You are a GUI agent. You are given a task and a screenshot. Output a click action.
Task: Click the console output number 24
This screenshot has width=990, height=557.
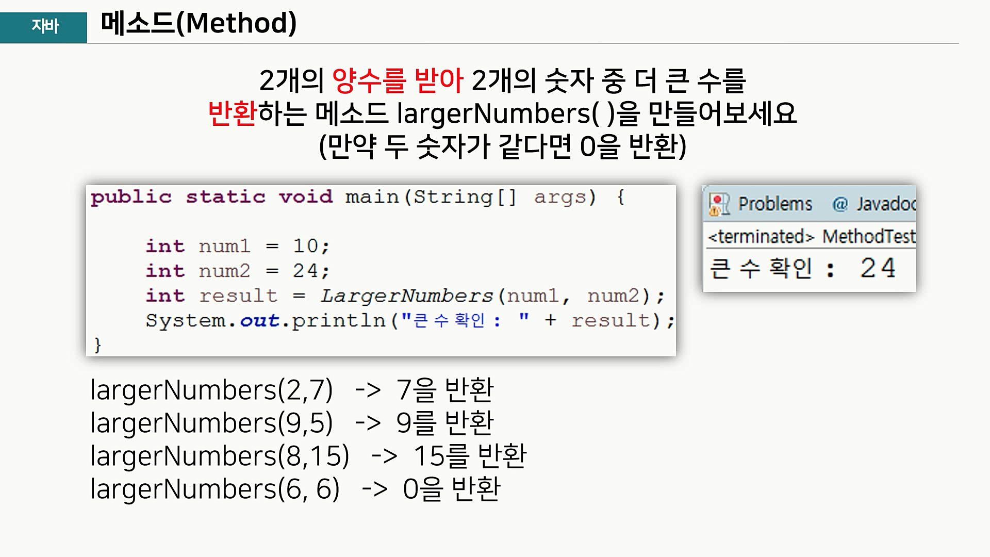[x=878, y=268]
